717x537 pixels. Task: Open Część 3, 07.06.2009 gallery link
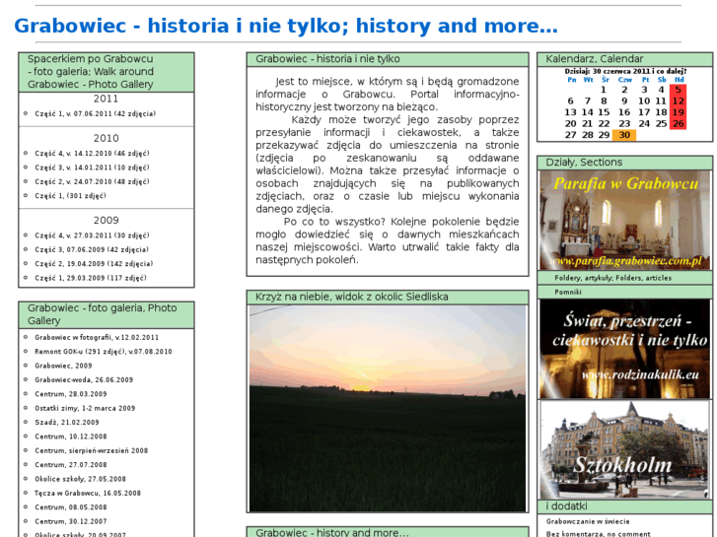[92, 250]
